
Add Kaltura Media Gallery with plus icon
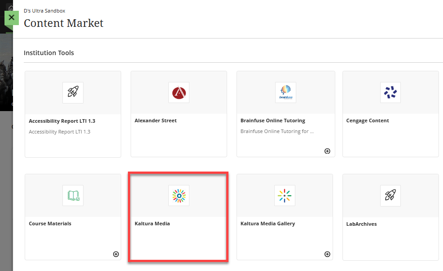point(327,254)
